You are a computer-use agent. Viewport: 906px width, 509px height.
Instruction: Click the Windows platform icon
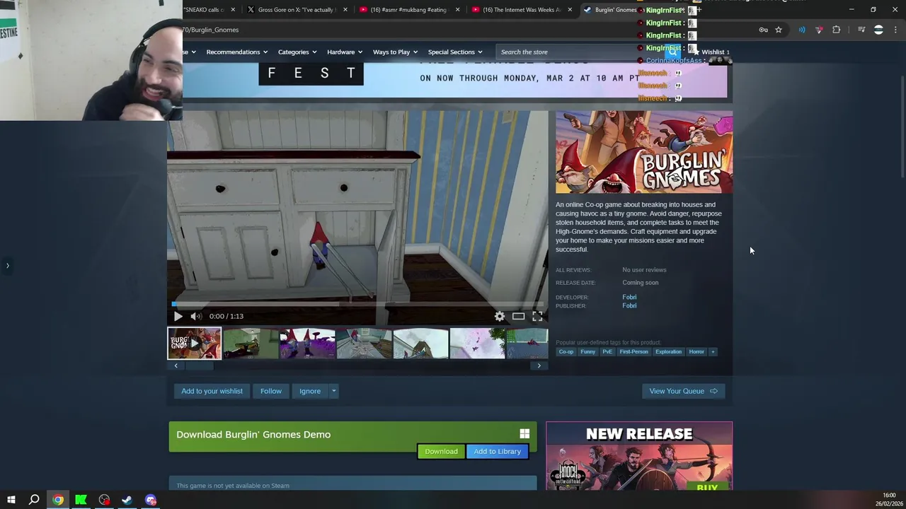tap(524, 433)
